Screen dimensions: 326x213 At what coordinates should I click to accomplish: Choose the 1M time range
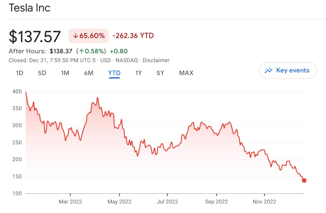(x=65, y=73)
